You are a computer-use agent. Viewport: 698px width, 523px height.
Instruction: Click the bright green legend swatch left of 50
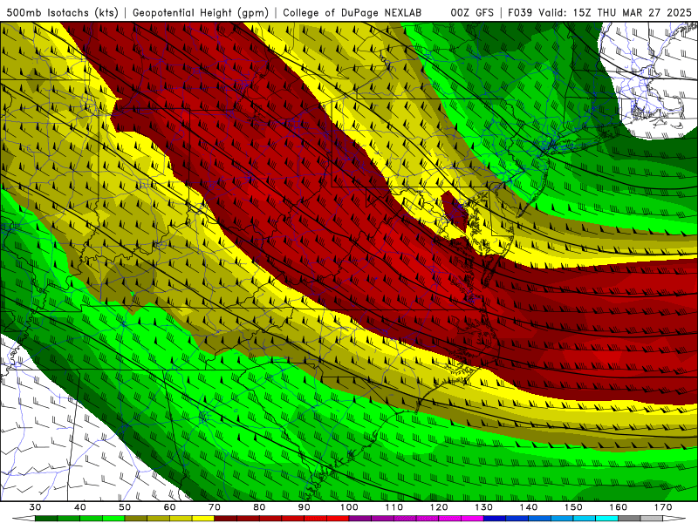[113, 519]
